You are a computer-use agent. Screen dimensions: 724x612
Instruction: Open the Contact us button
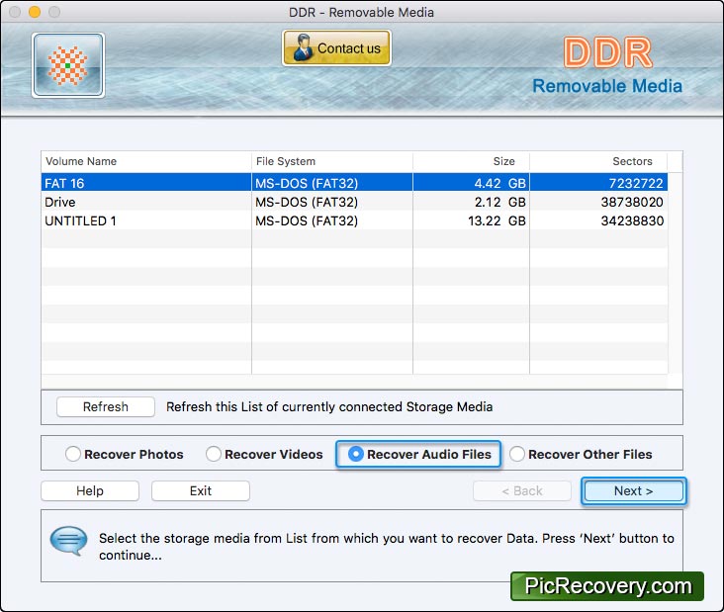(x=336, y=48)
